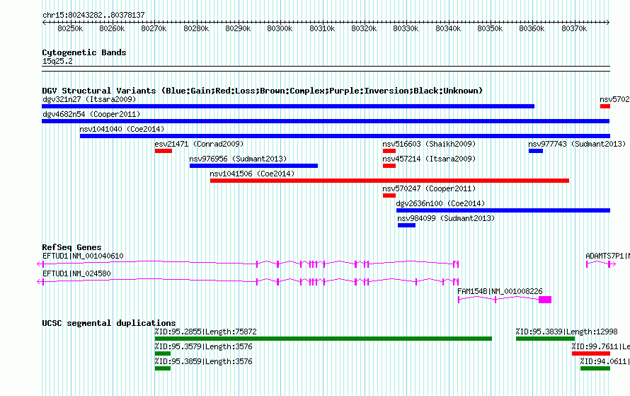Click the nsv570247 (Cooper2011) red bar
The height and width of the screenshot is (396, 630).
pos(389,196)
